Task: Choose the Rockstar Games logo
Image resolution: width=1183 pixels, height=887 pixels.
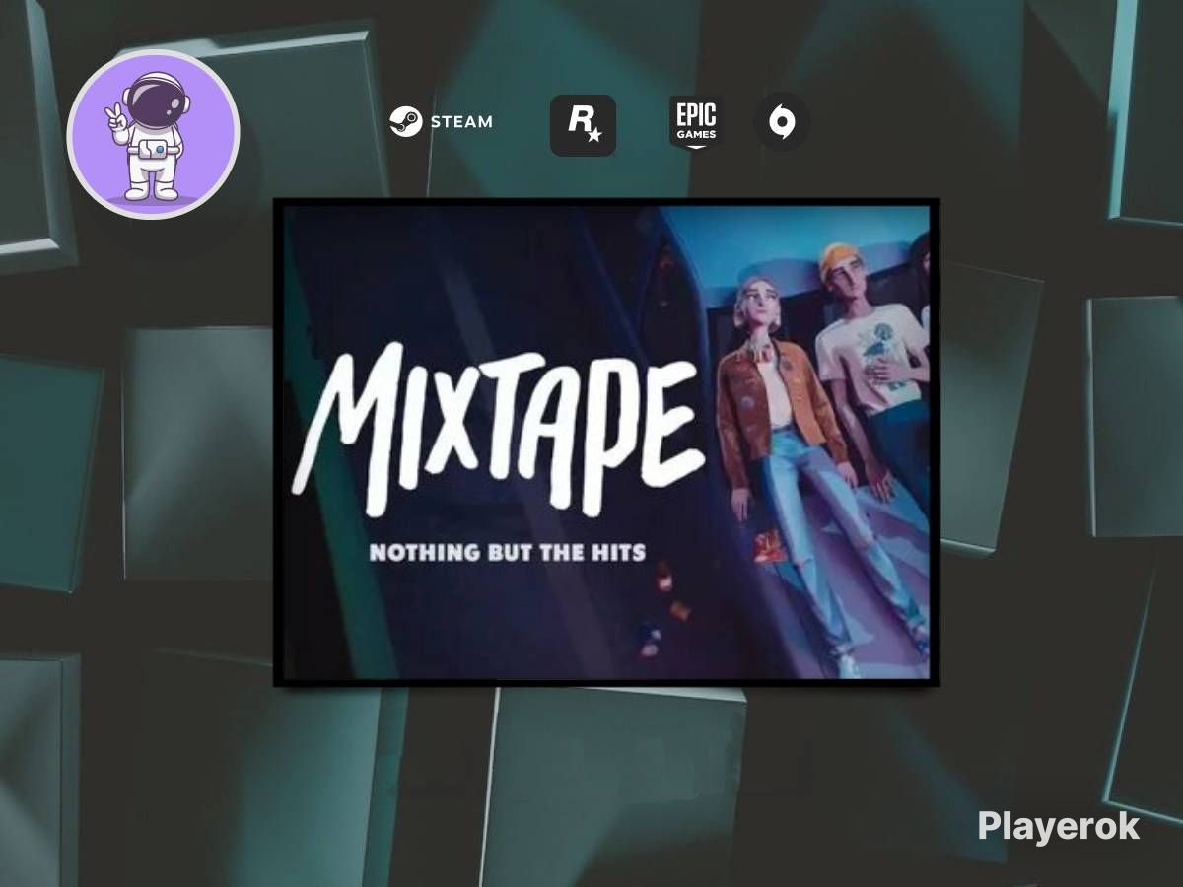Action: [583, 125]
